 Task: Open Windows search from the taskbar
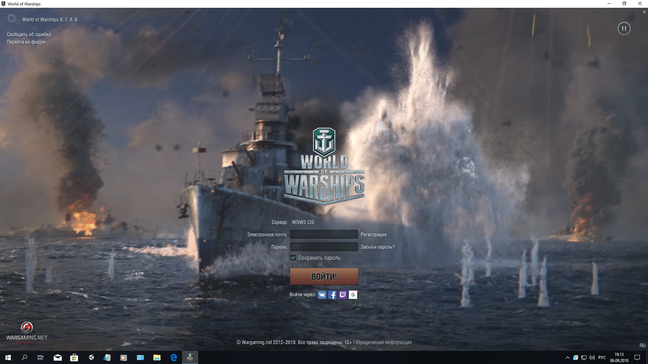pos(24,358)
